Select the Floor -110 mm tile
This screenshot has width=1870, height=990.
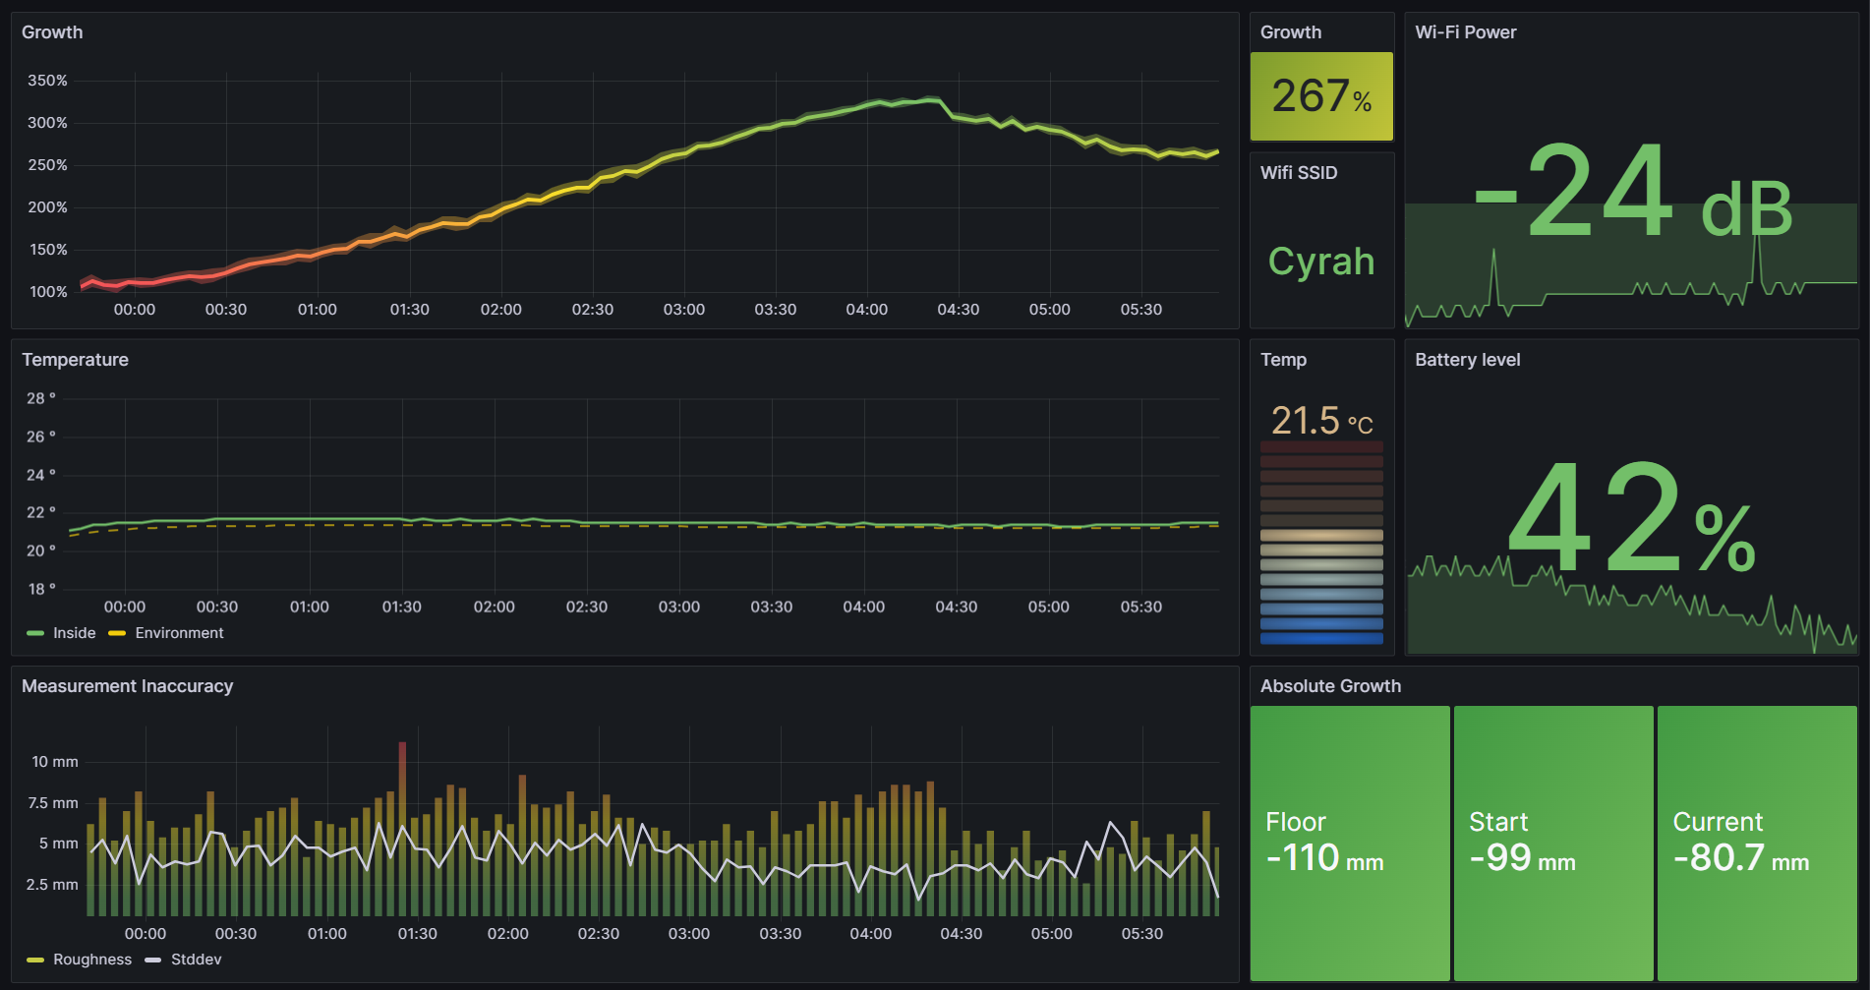click(1350, 843)
